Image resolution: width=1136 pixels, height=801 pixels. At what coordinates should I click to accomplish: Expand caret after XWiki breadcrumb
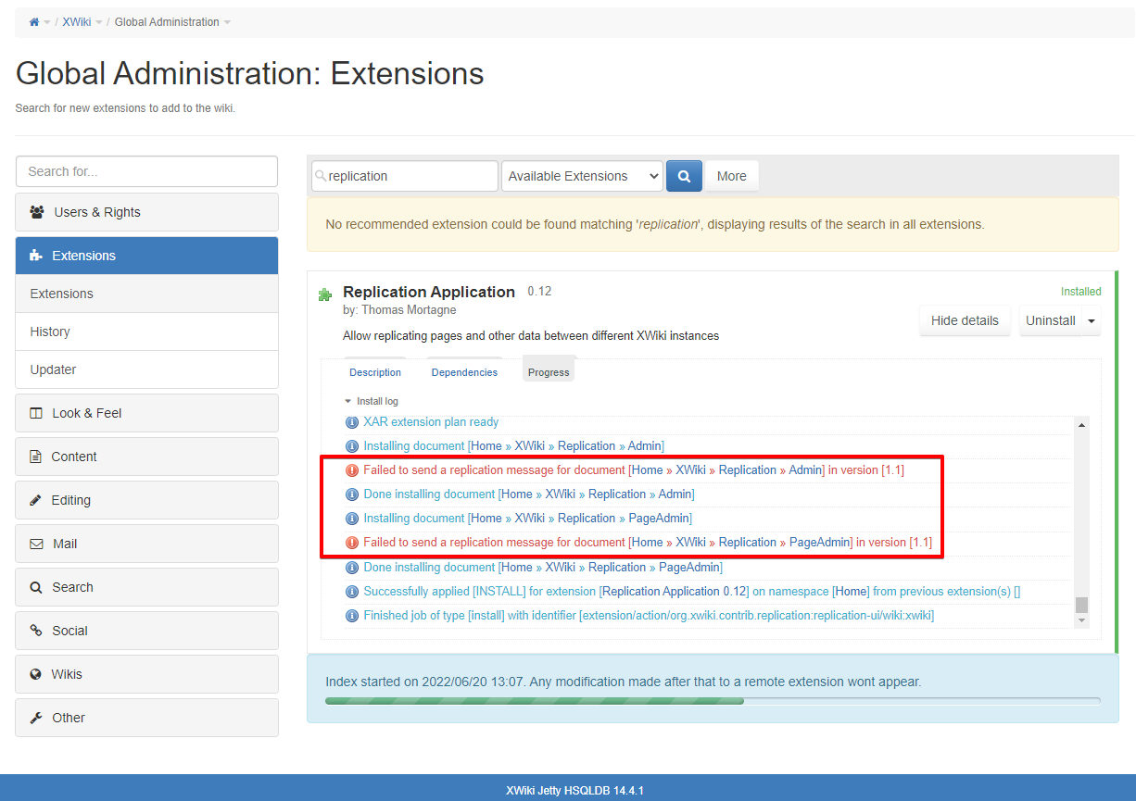99,22
